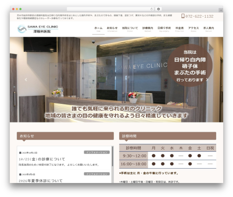Open the アクセス menu item
233x197 pixels.
point(193,29)
